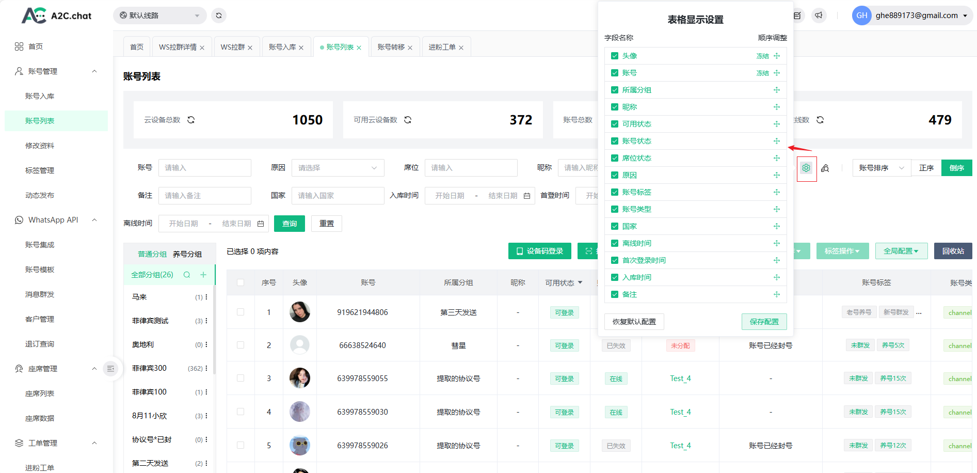977x473 pixels.
Task: Open the 默认线路 route dropdown
Action: click(159, 15)
